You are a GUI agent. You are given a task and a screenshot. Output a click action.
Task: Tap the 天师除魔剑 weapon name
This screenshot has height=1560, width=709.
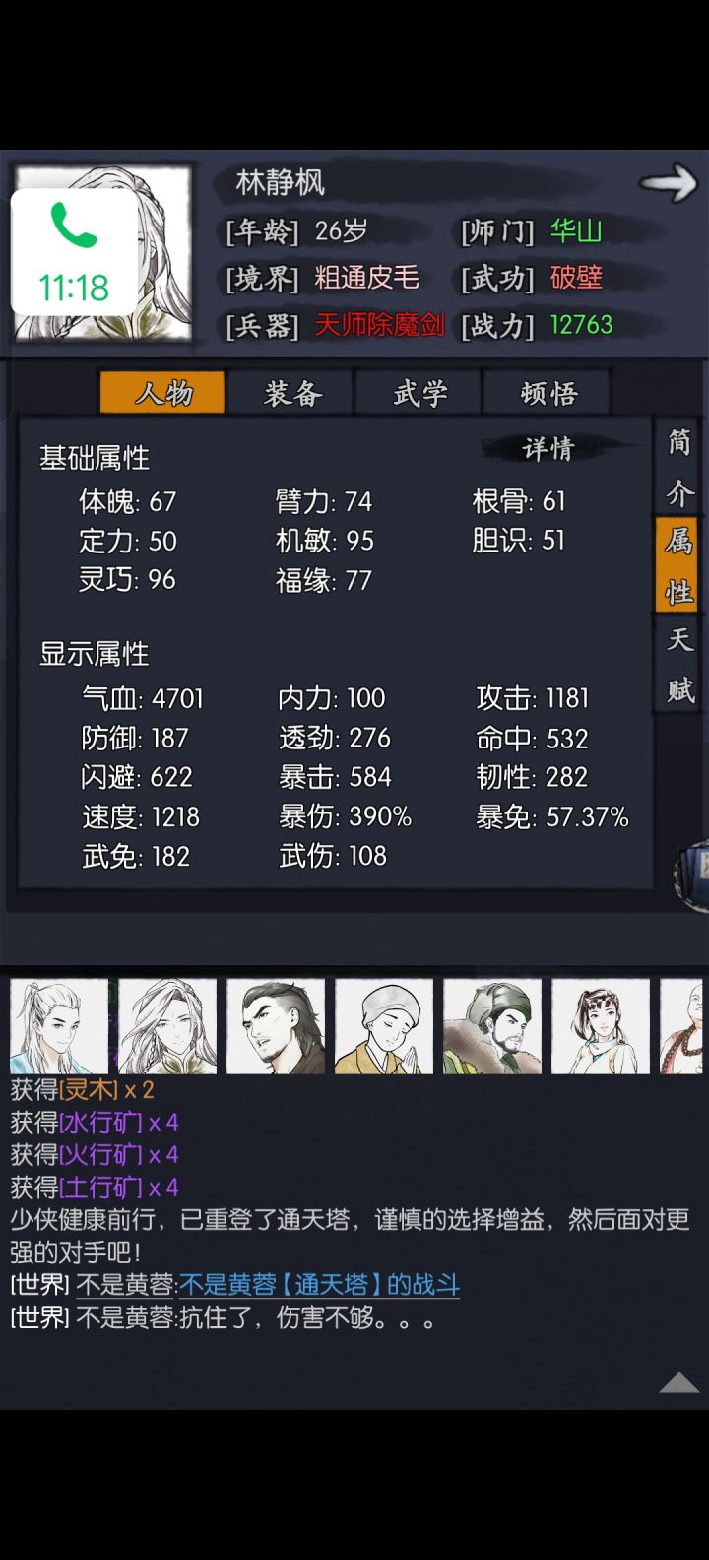(x=379, y=325)
